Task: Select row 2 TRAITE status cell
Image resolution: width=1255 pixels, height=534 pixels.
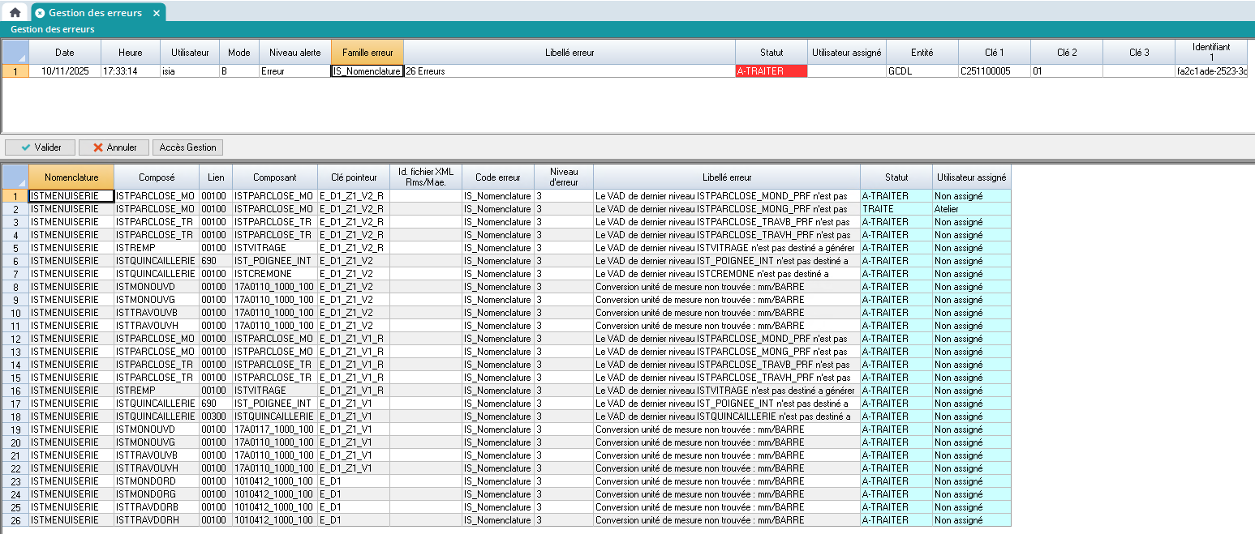Action: click(896, 209)
